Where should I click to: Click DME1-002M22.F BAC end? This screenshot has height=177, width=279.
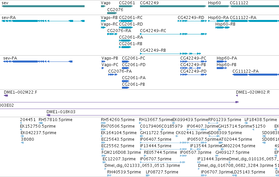pos(6,96)
